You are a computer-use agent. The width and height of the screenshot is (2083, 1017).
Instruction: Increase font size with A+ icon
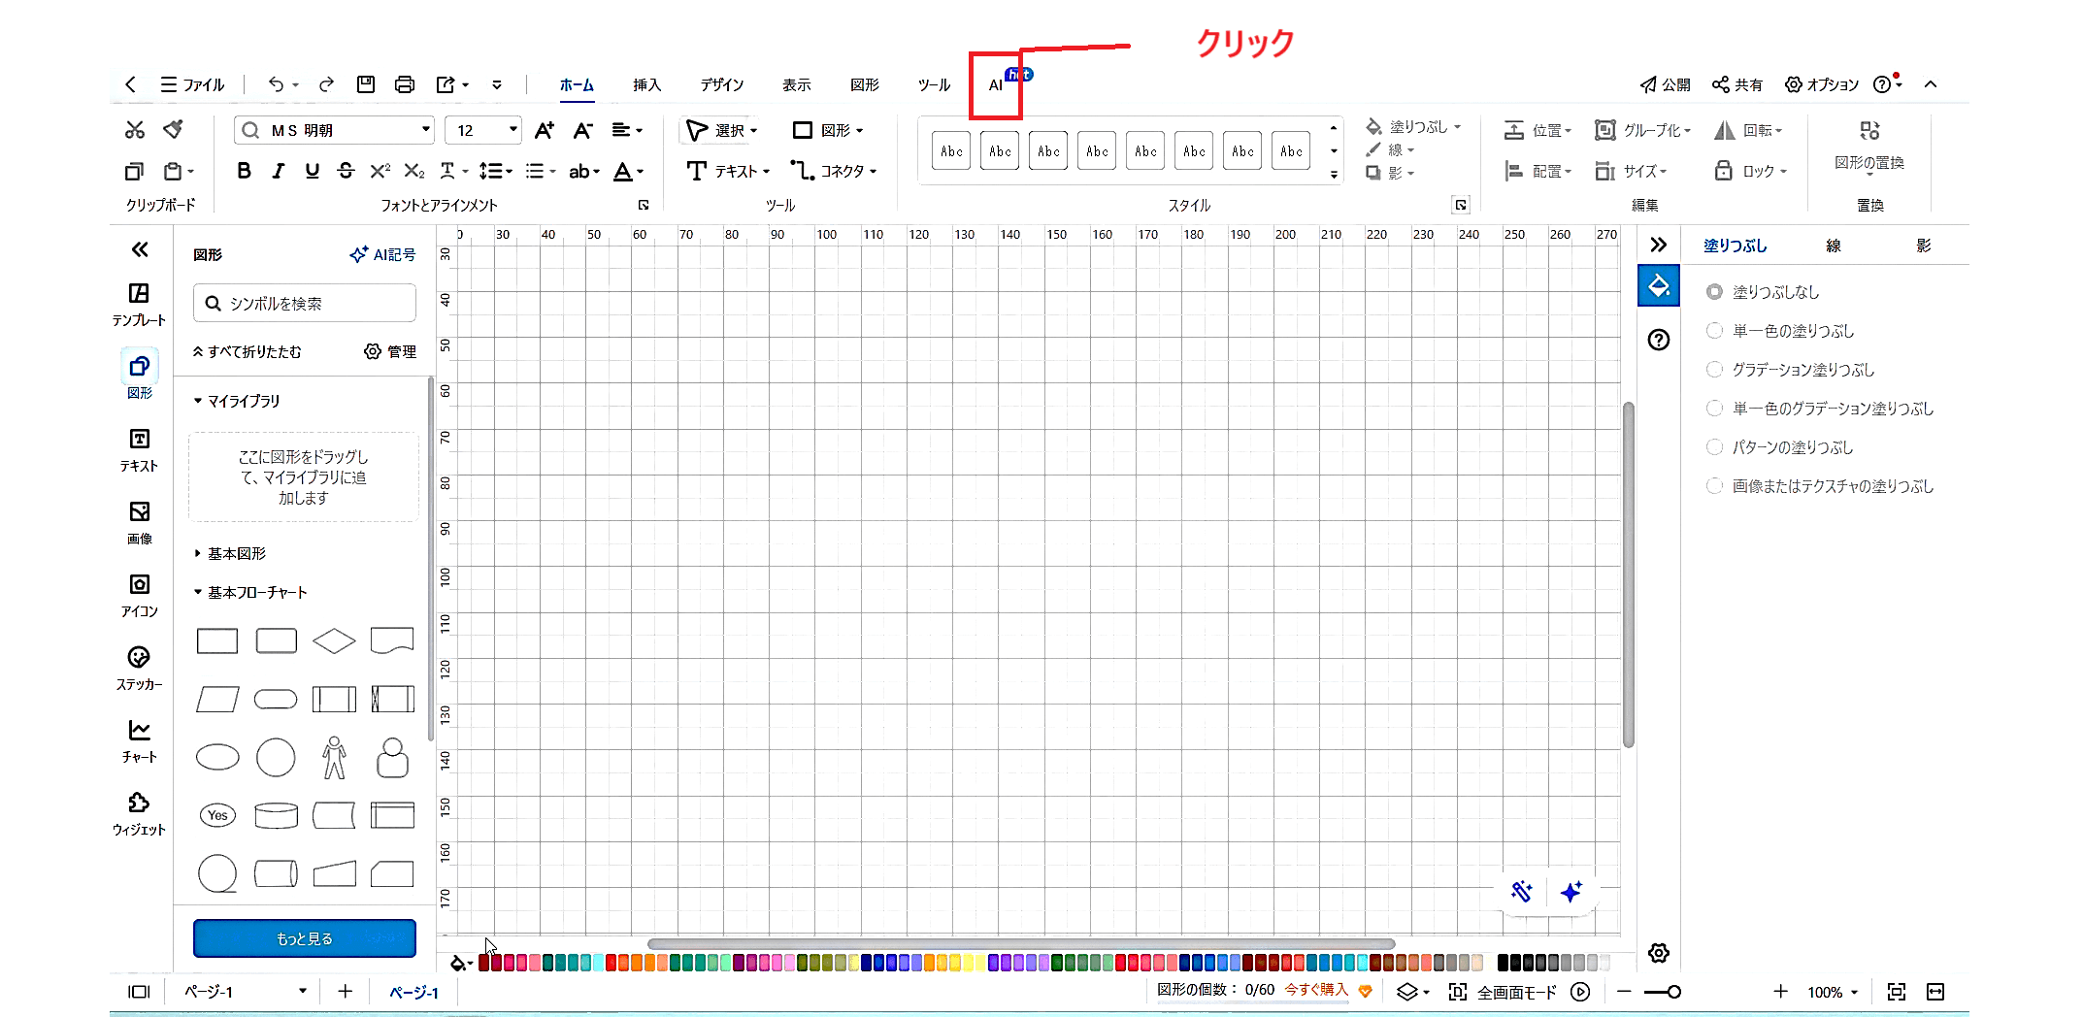[x=545, y=130]
